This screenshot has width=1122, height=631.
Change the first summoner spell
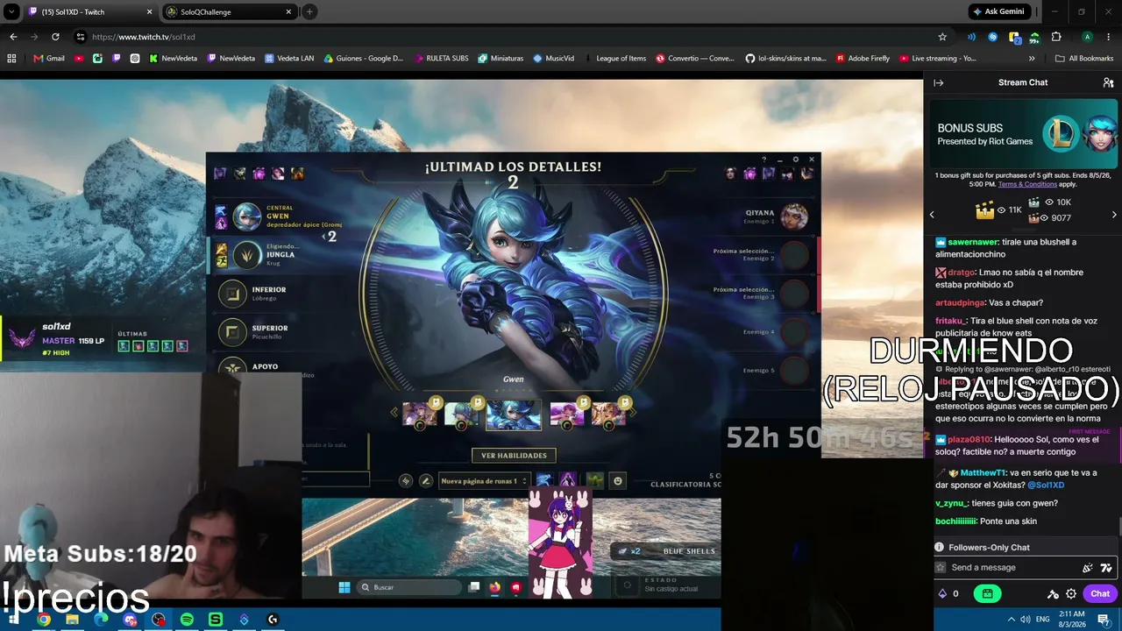click(543, 480)
